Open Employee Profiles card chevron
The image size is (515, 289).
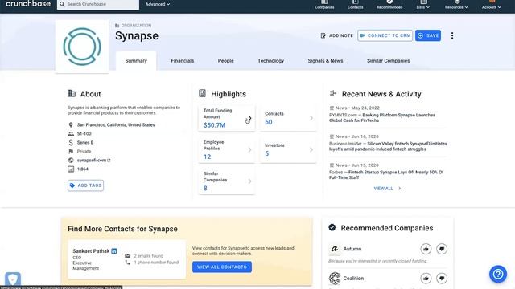pyautogui.click(x=249, y=150)
